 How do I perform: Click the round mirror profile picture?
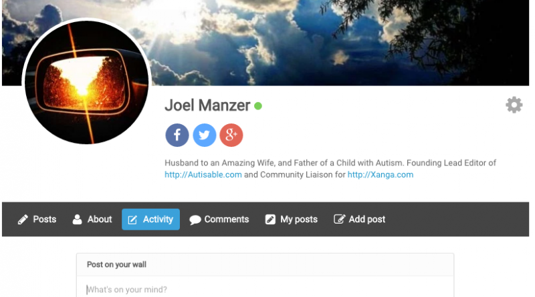87,82
